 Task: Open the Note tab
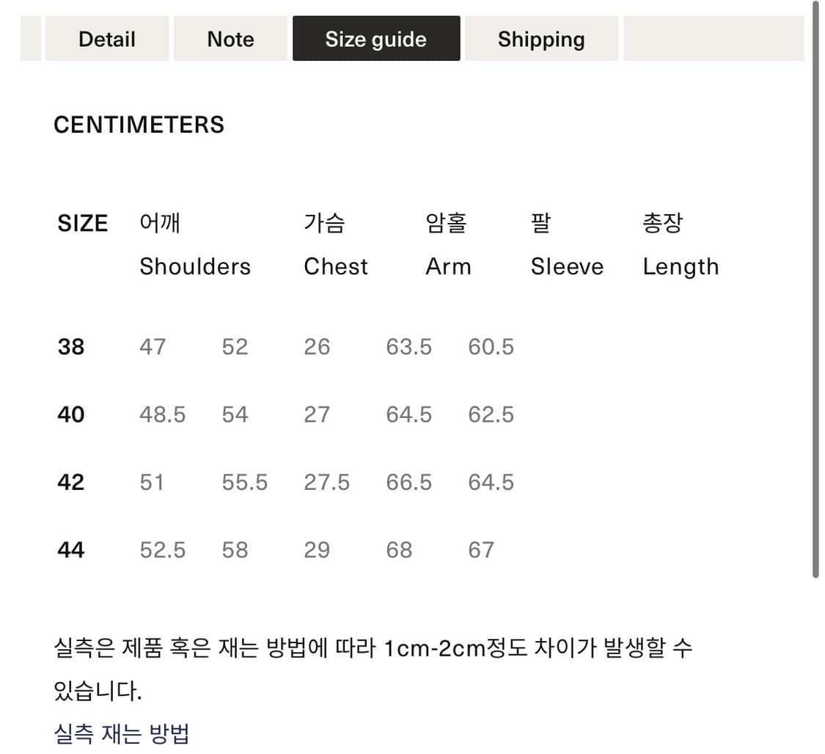(x=230, y=39)
